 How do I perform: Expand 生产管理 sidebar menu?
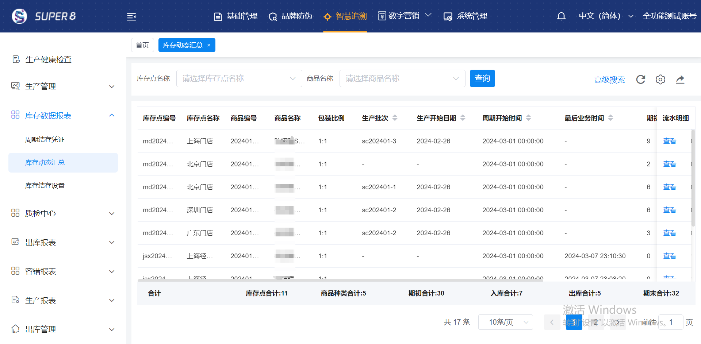[x=63, y=86]
